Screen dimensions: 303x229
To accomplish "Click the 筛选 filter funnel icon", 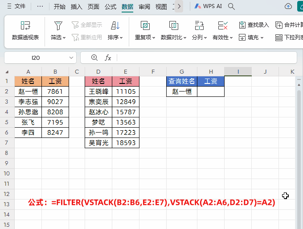I will (x=58, y=25).
